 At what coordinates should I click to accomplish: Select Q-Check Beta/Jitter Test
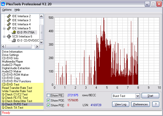point(22,101)
